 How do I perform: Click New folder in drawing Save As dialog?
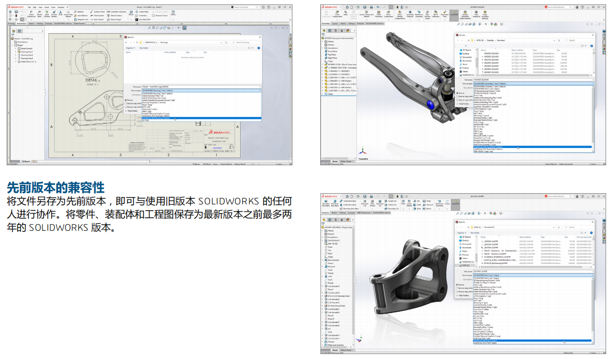(x=143, y=48)
